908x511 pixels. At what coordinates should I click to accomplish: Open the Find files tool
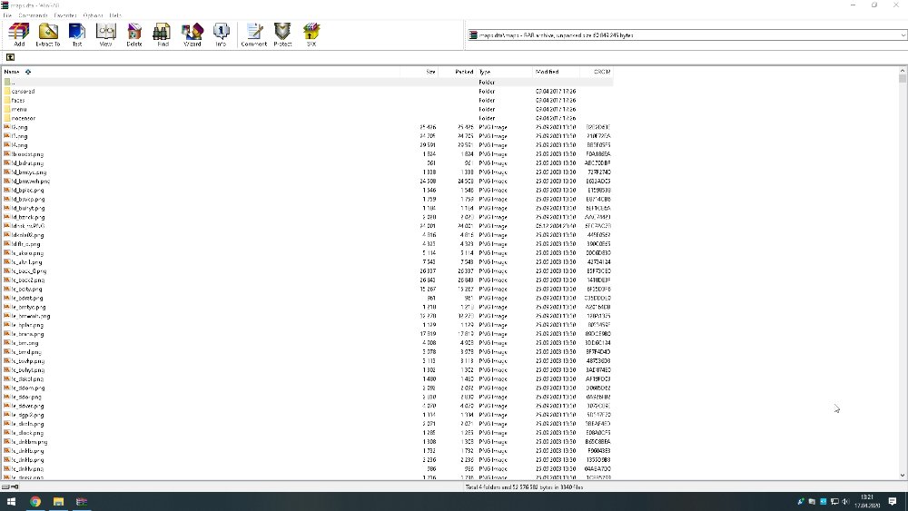(163, 34)
